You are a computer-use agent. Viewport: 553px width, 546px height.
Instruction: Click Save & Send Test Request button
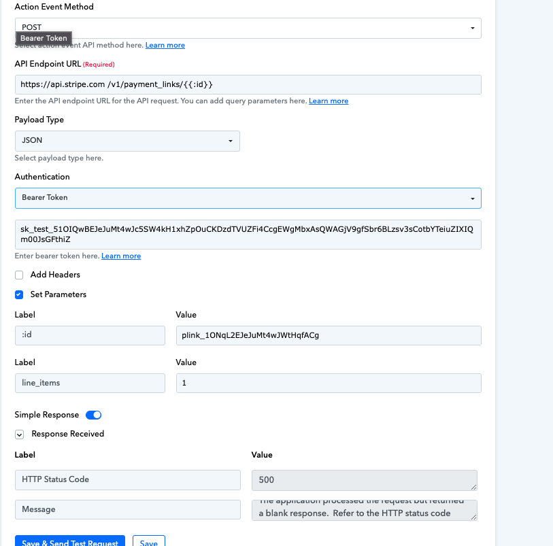[x=70, y=541]
